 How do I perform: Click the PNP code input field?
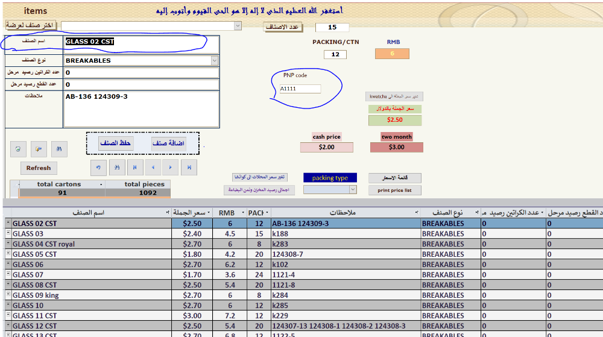pos(300,89)
